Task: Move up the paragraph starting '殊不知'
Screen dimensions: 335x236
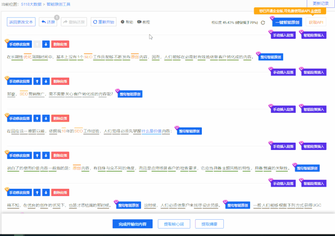Action: 37,192
